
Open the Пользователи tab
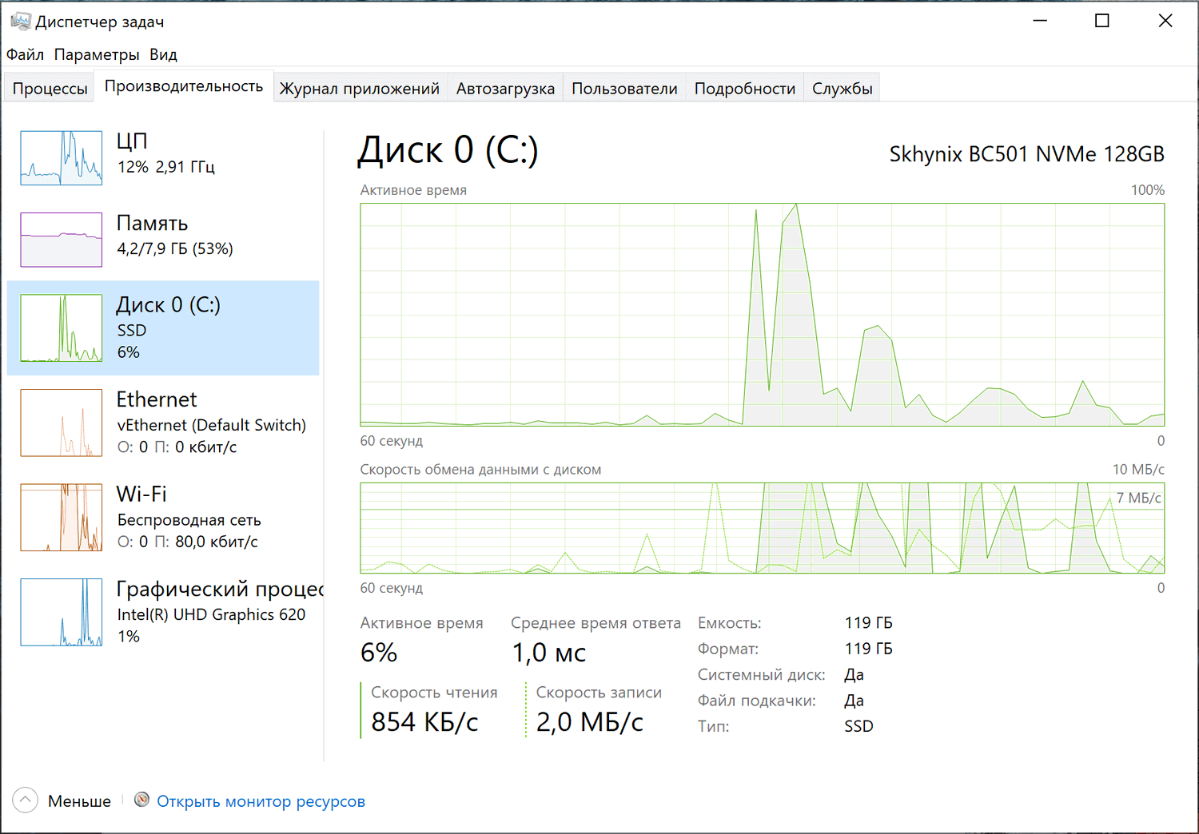(x=624, y=87)
